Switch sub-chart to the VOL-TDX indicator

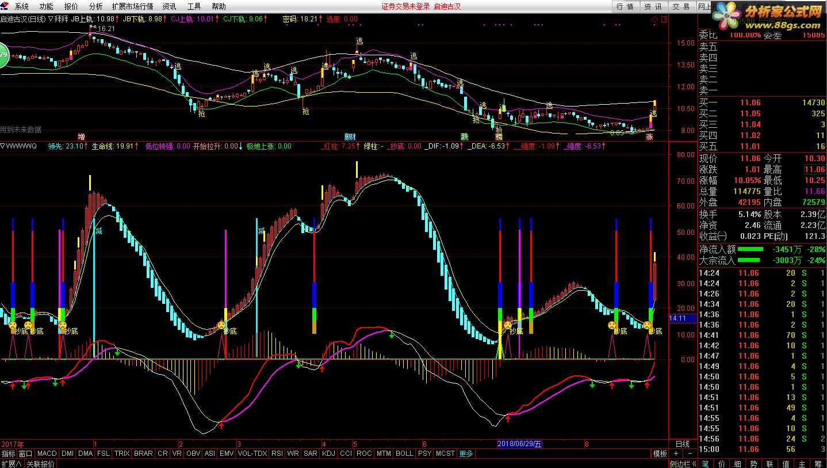point(252,454)
